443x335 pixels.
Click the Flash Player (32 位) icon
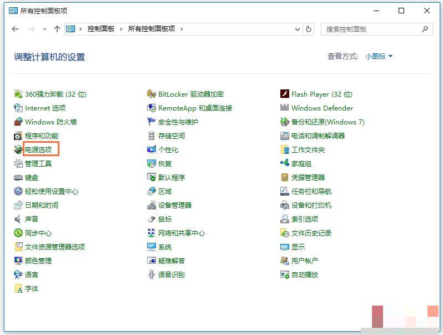285,94
